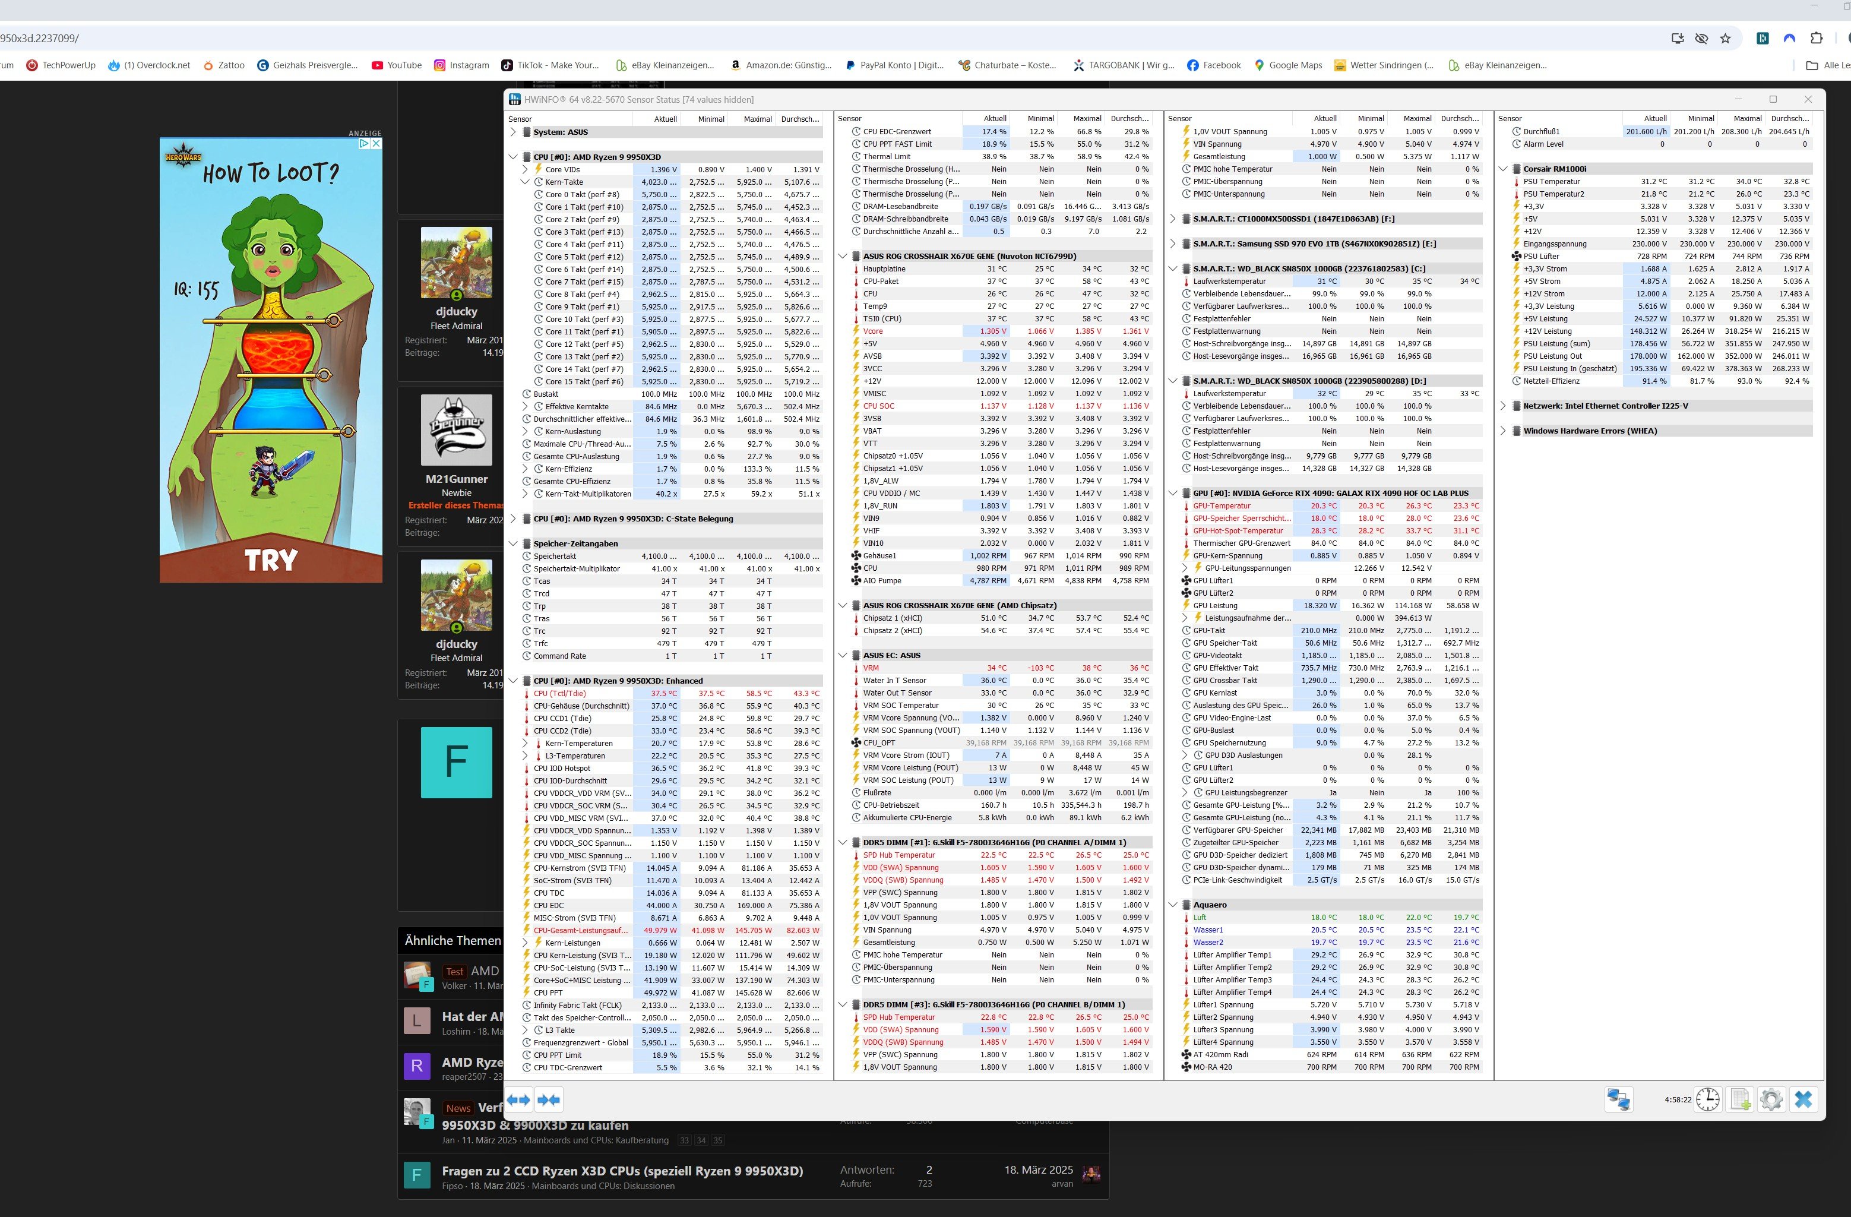Click the TRY button in the ad

pyautogui.click(x=271, y=560)
